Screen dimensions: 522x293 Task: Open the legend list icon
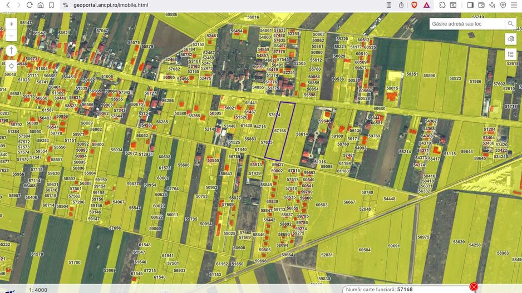(x=510, y=54)
